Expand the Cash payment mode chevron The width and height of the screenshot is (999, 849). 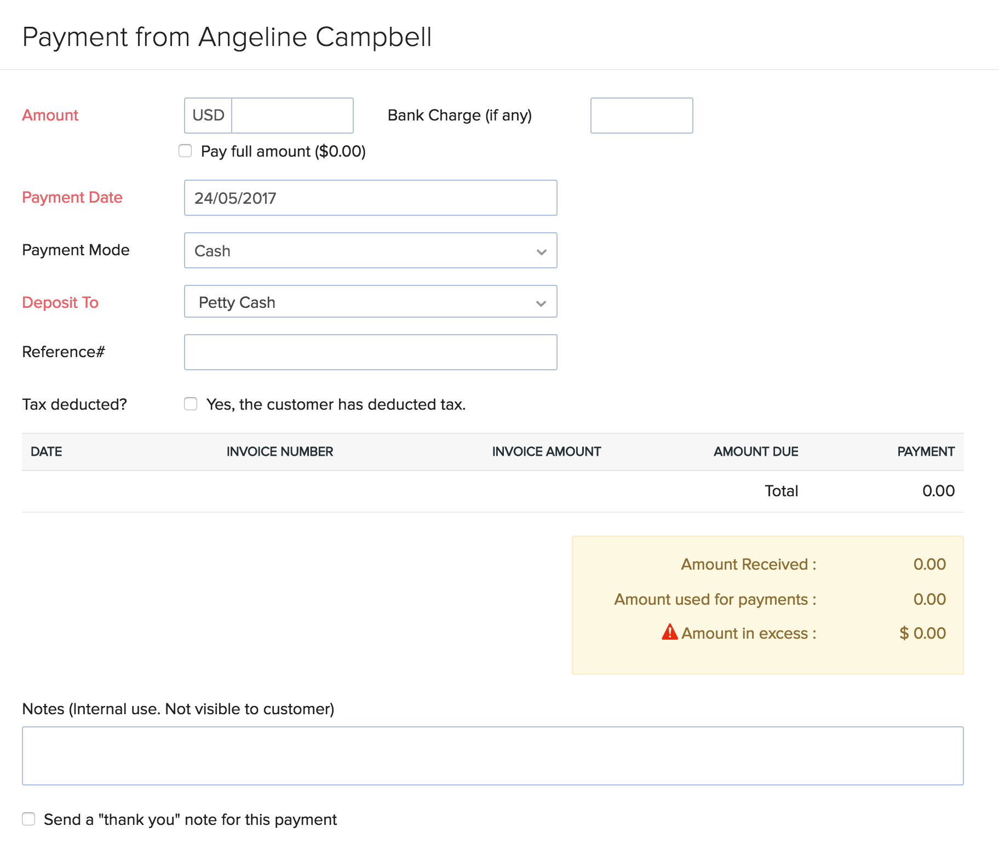tap(540, 251)
